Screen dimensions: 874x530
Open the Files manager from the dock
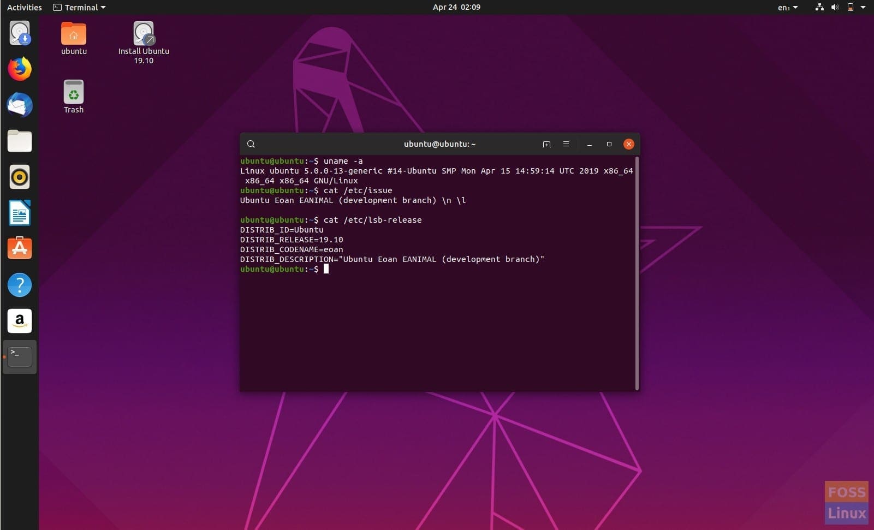click(x=20, y=141)
